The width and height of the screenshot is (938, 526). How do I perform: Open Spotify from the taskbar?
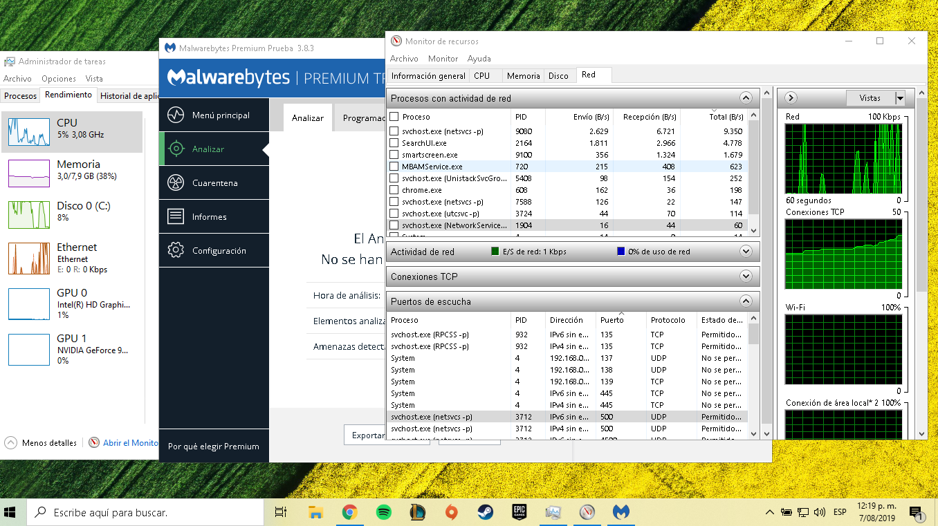(x=383, y=512)
